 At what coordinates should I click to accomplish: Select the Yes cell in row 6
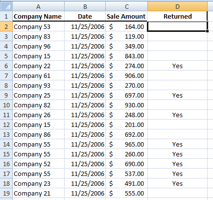pyautogui.click(x=177, y=66)
